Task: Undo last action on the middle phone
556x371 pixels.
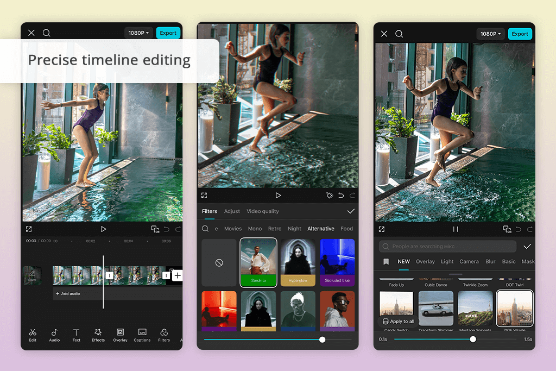Action: 341,196
